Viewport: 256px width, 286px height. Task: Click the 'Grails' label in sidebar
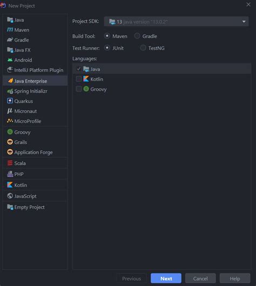[21, 142]
